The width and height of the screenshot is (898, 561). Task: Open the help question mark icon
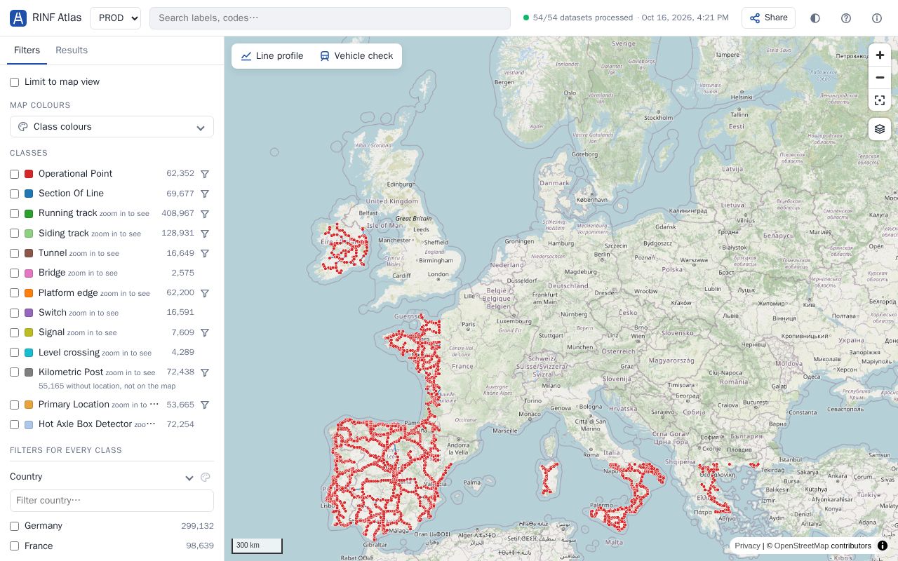846,18
